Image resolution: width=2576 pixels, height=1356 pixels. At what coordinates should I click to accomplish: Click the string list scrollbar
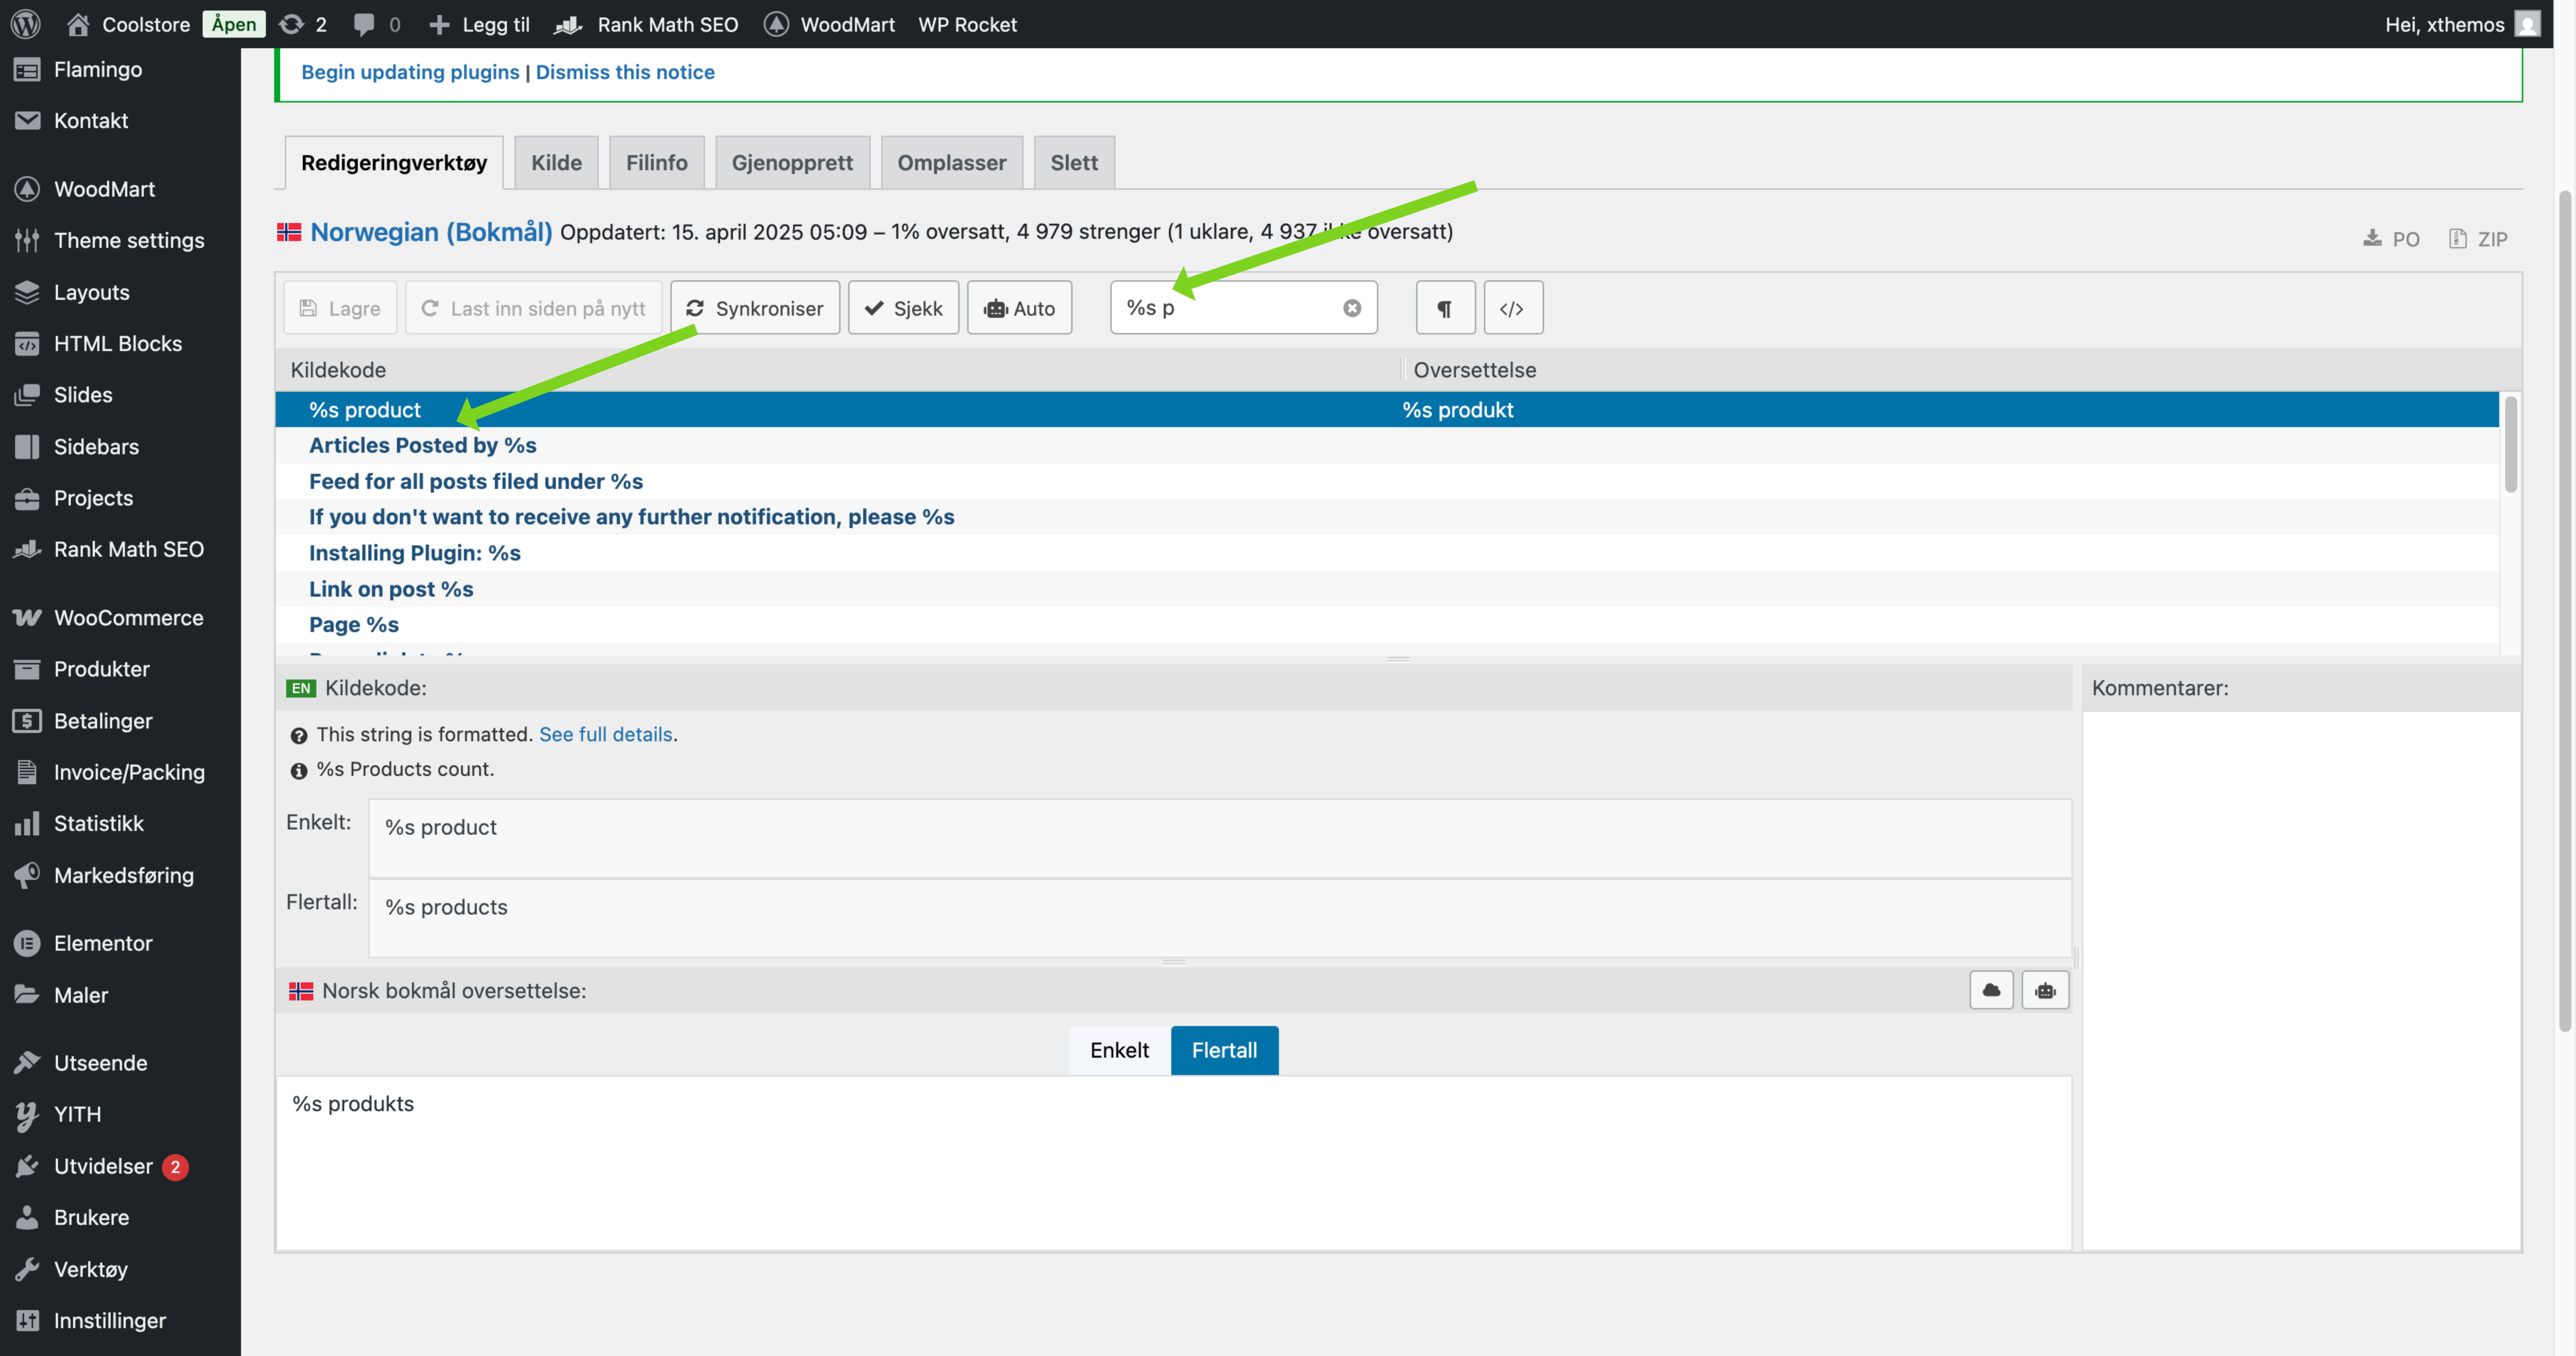pyautogui.click(x=2510, y=445)
